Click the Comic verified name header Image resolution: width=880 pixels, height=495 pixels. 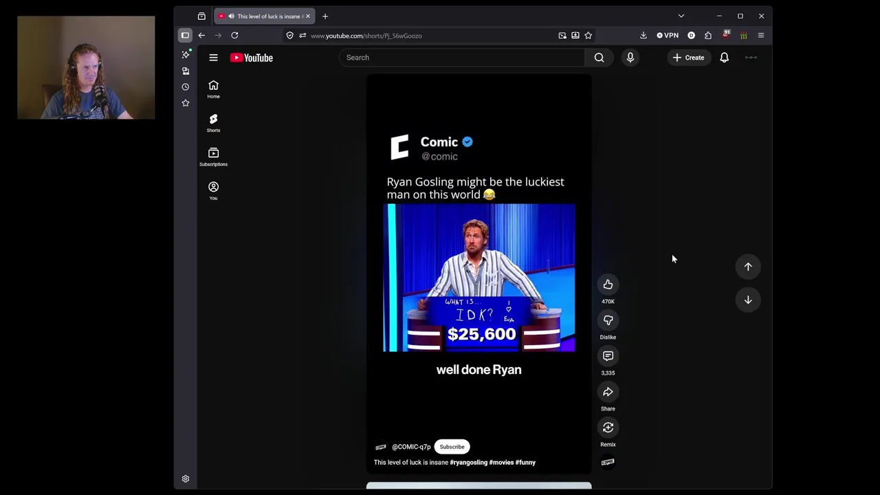(x=447, y=142)
